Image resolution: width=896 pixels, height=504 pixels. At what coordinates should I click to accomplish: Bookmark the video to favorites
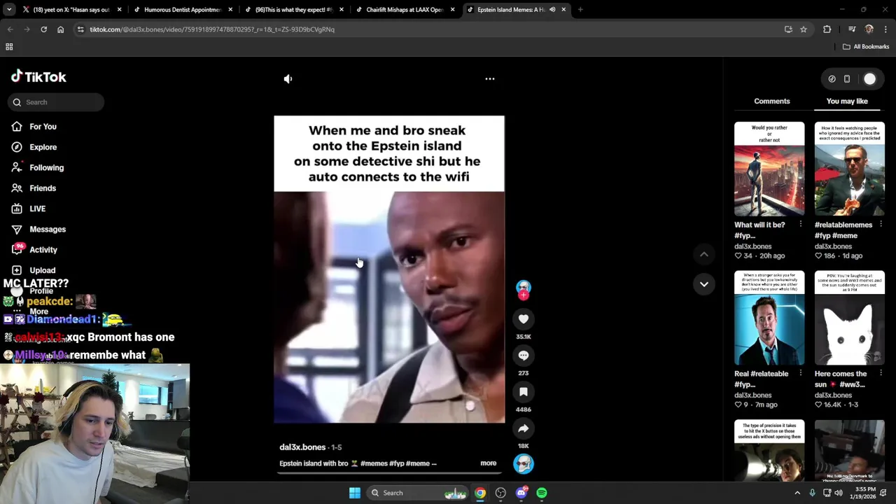(x=524, y=392)
